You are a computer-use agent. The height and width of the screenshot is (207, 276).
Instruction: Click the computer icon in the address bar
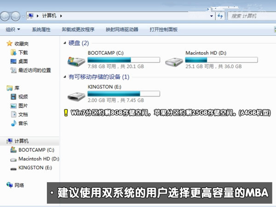point(31,16)
